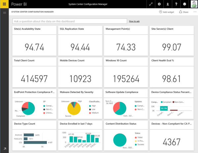Open the user profile picture
Screen dimensions: 198x153
pyautogui.click(x=193, y=4)
